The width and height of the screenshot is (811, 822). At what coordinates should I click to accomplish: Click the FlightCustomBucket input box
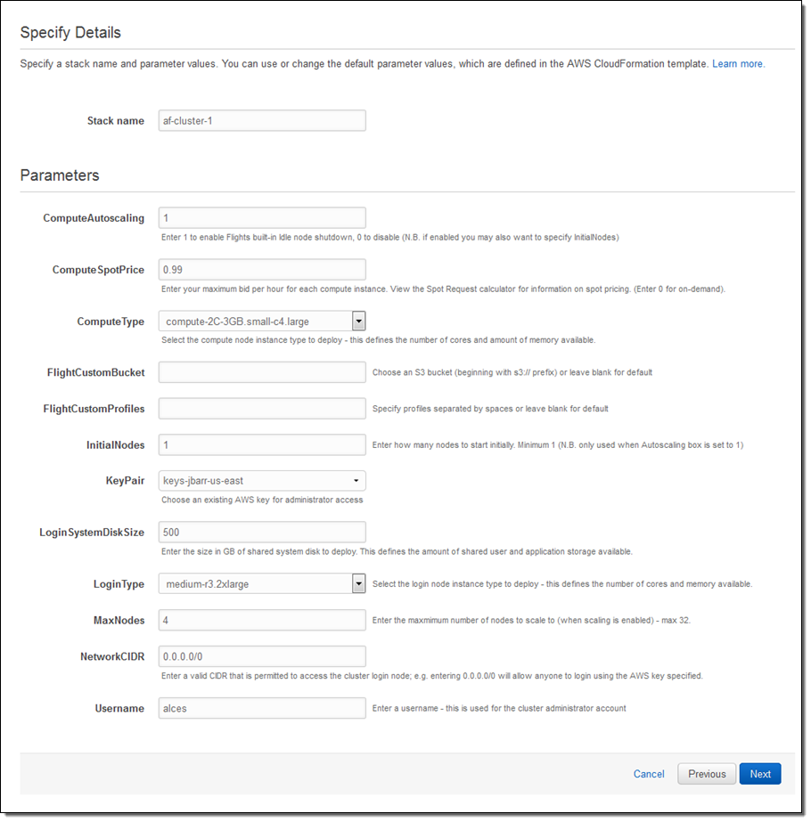tap(262, 371)
